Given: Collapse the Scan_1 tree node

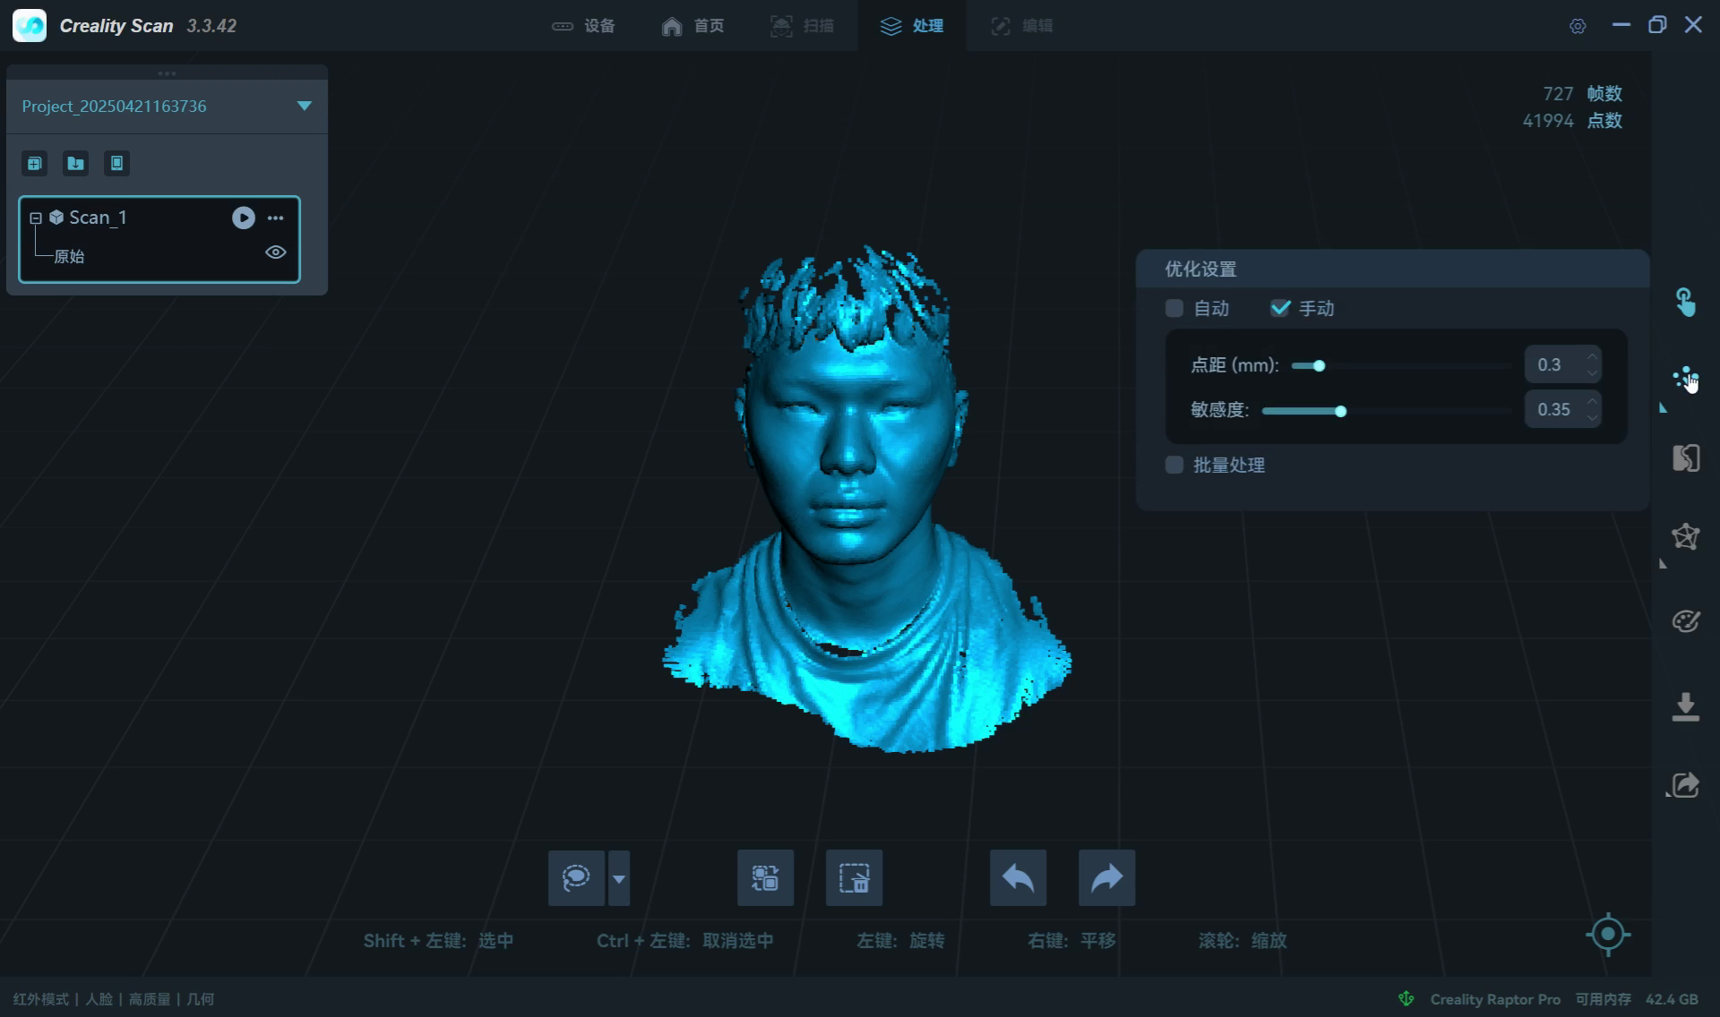Looking at the screenshot, I should [36, 218].
